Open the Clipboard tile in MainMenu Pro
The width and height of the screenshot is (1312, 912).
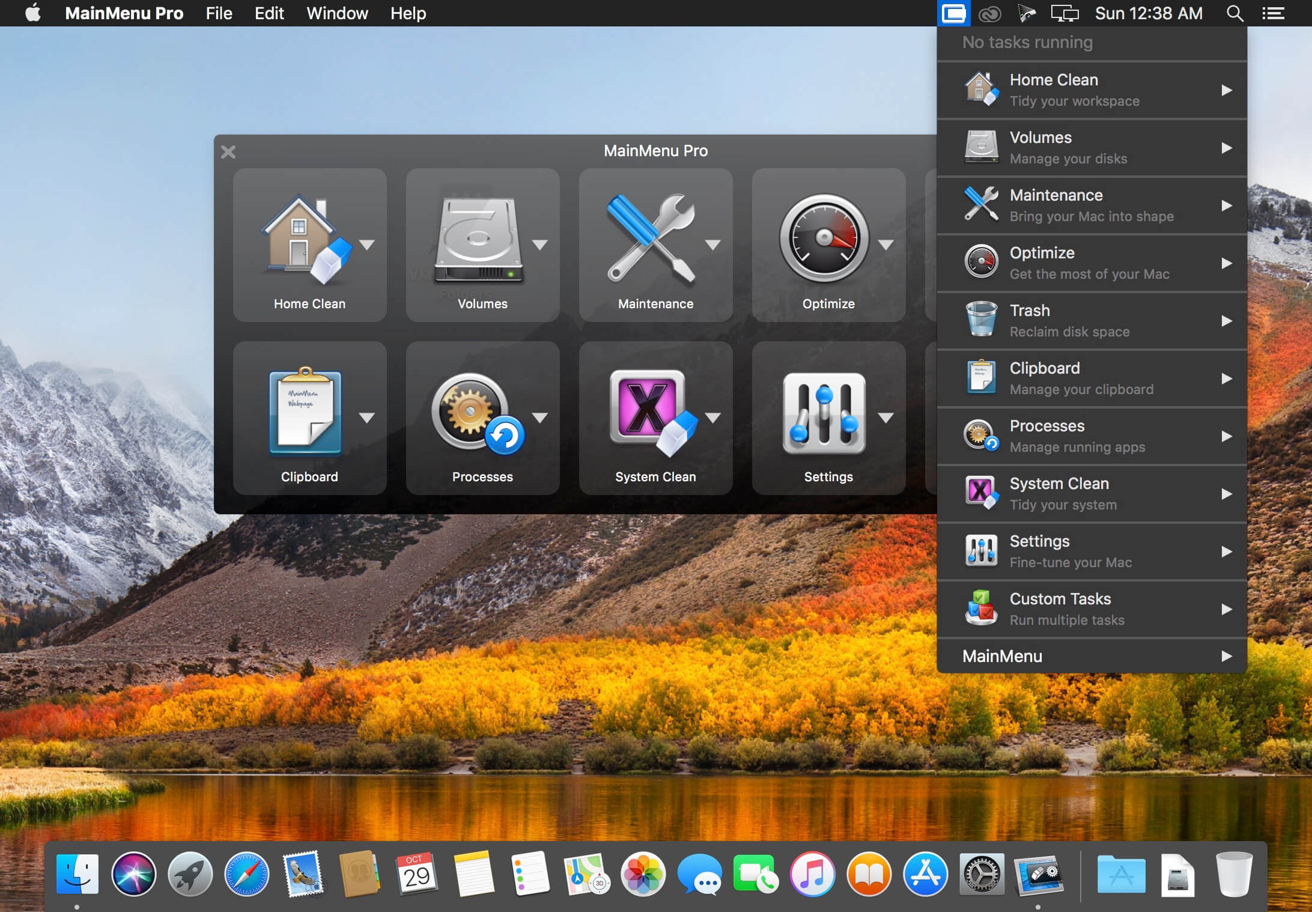click(x=305, y=410)
